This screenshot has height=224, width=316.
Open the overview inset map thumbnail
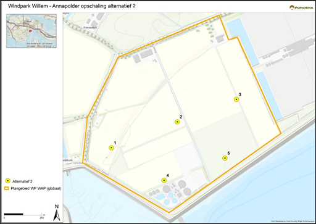coord(31,31)
